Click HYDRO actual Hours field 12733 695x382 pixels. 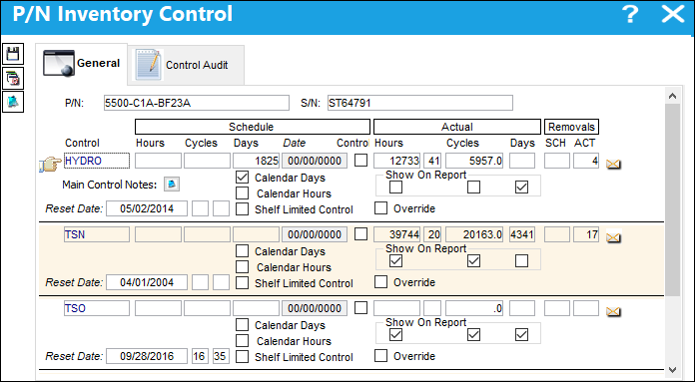pos(396,161)
